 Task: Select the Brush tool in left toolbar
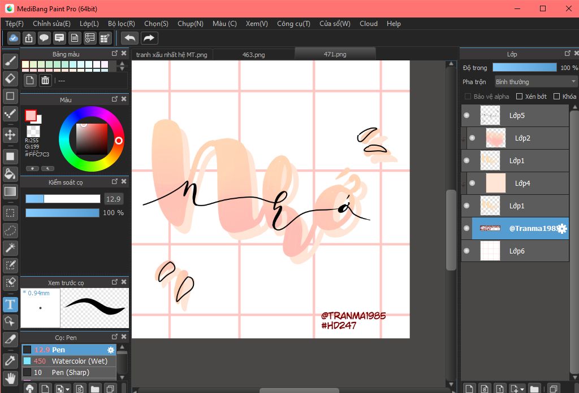pyautogui.click(x=10, y=61)
